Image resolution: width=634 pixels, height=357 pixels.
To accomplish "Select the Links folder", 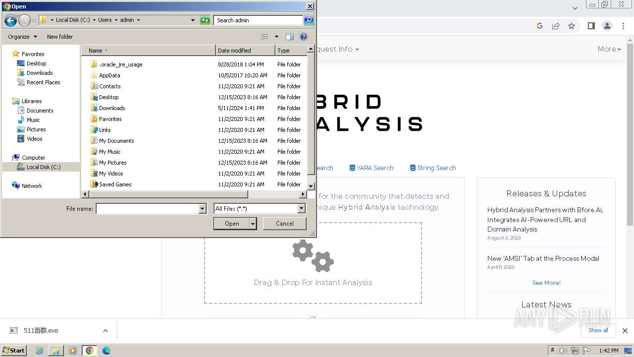I will click(105, 130).
